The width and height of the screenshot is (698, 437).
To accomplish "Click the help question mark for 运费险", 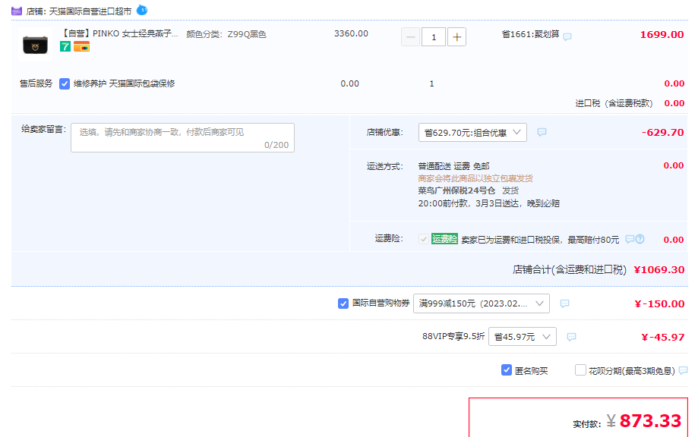I will pyautogui.click(x=640, y=239).
